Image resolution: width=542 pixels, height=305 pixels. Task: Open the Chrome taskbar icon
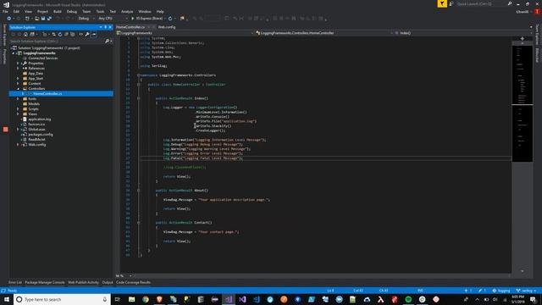click(146, 299)
